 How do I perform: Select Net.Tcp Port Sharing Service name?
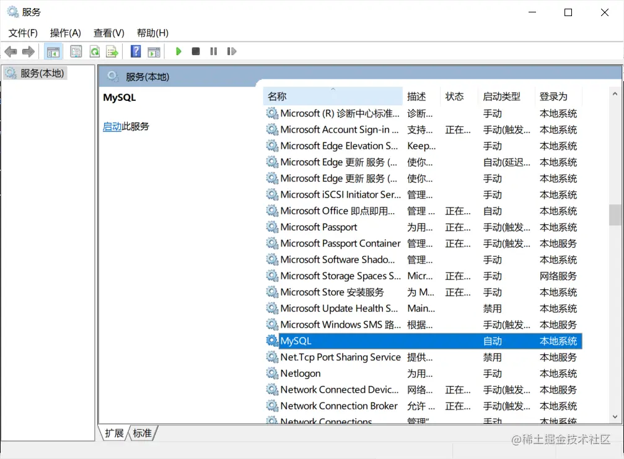click(340, 357)
